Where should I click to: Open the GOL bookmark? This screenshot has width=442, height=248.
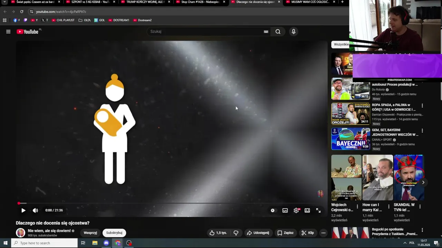point(99,20)
